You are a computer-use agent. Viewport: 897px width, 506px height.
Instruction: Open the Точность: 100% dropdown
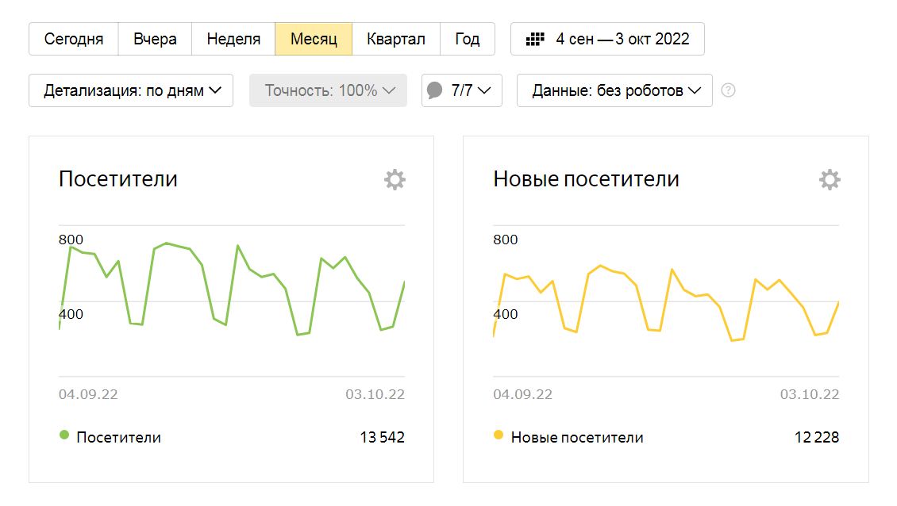coord(329,90)
